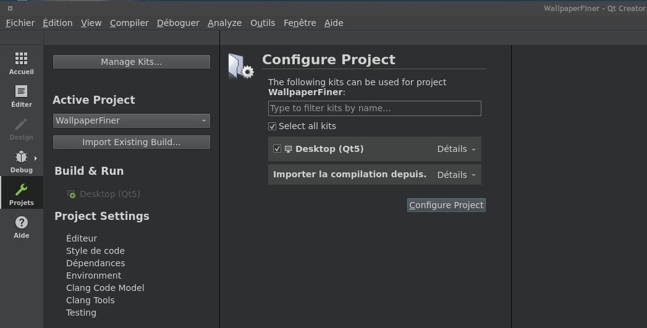Click Import Existing Build... button
Viewport: 647px width, 328px height.
[x=131, y=142]
